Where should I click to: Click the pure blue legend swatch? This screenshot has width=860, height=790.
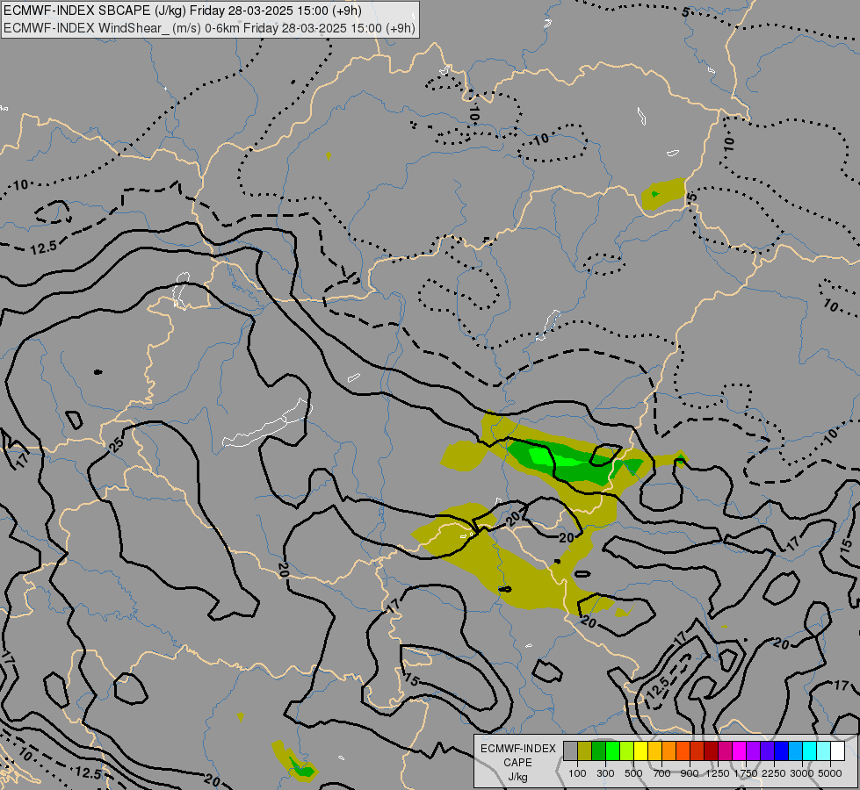tap(782, 751)
